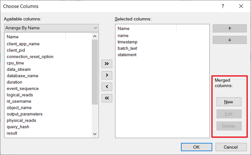Image resolution: width=251 pixels, height=155 pixels.
Task: Click the remove selected column left-arrow button
Action: point(106,87)
